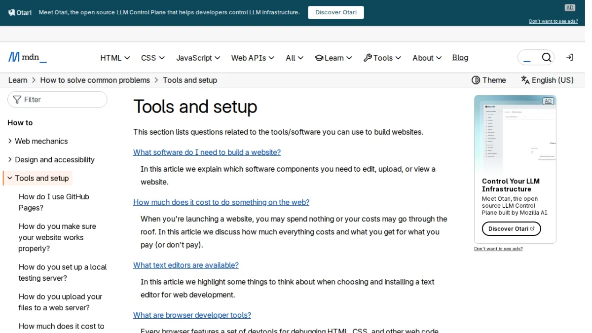Click Discover Otari button in the top banner
This screenshot has width=592, height=333.
pyautogui.click(x=336, y=12)
